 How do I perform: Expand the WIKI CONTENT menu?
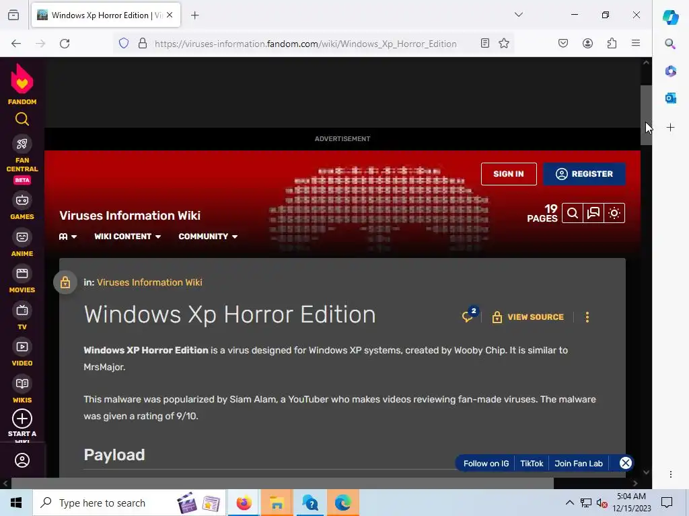[127, 236]
